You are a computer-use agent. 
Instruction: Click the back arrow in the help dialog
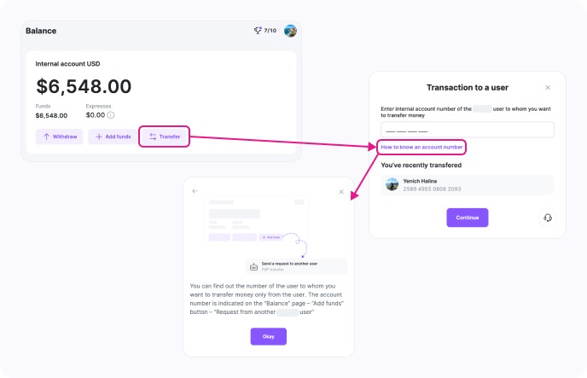click(195, 191)
